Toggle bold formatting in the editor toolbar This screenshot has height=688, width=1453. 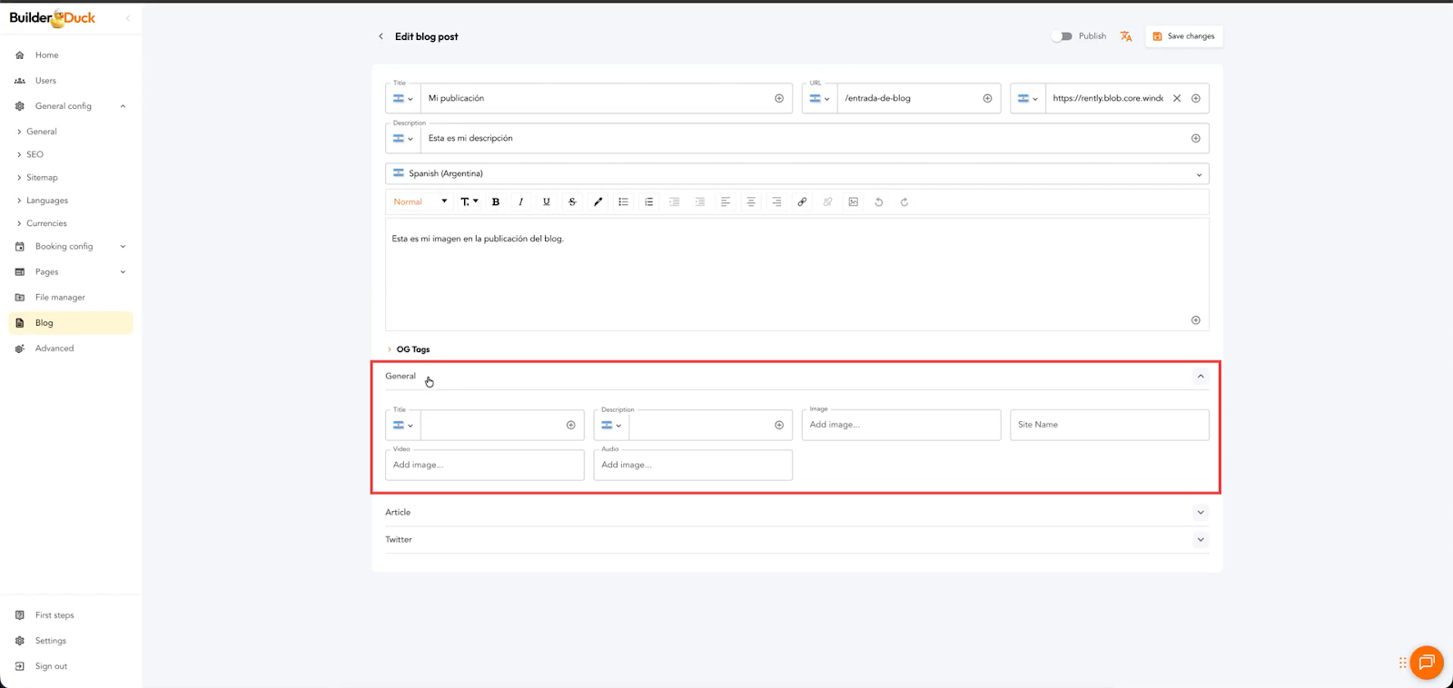496,202
